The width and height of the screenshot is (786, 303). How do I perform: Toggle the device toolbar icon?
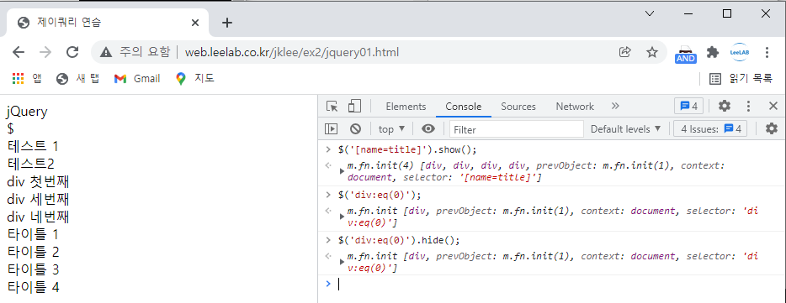point(354,106)
